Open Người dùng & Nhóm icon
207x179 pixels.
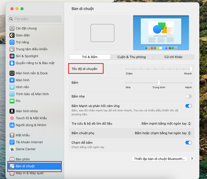pos(12,125)
